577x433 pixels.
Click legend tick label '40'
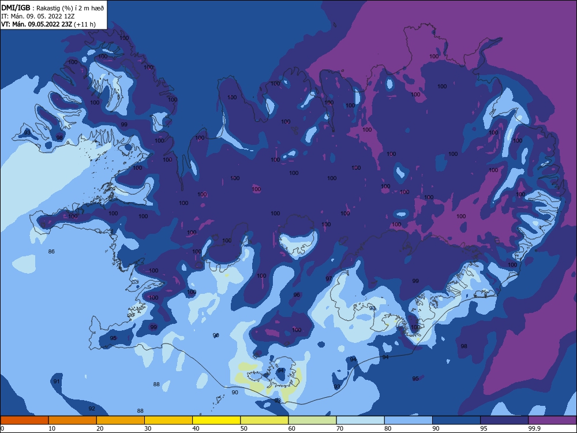[196, 428]
